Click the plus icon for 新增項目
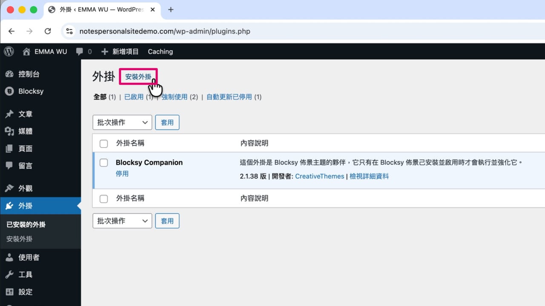 105,51
